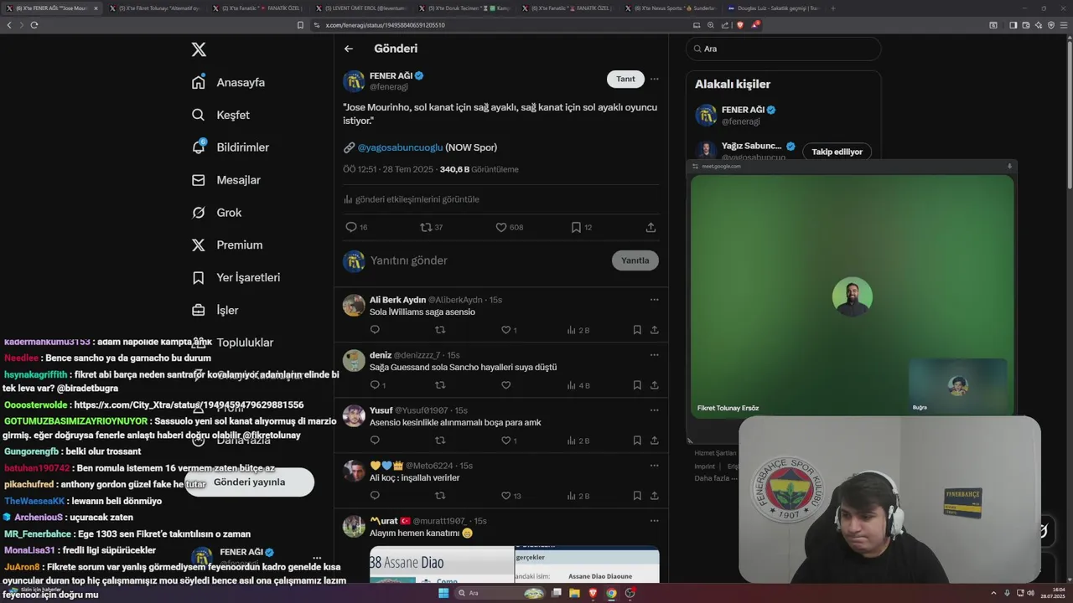Click reply icon with 16 replies
The image size is (1073, 603).
[356, 227]
